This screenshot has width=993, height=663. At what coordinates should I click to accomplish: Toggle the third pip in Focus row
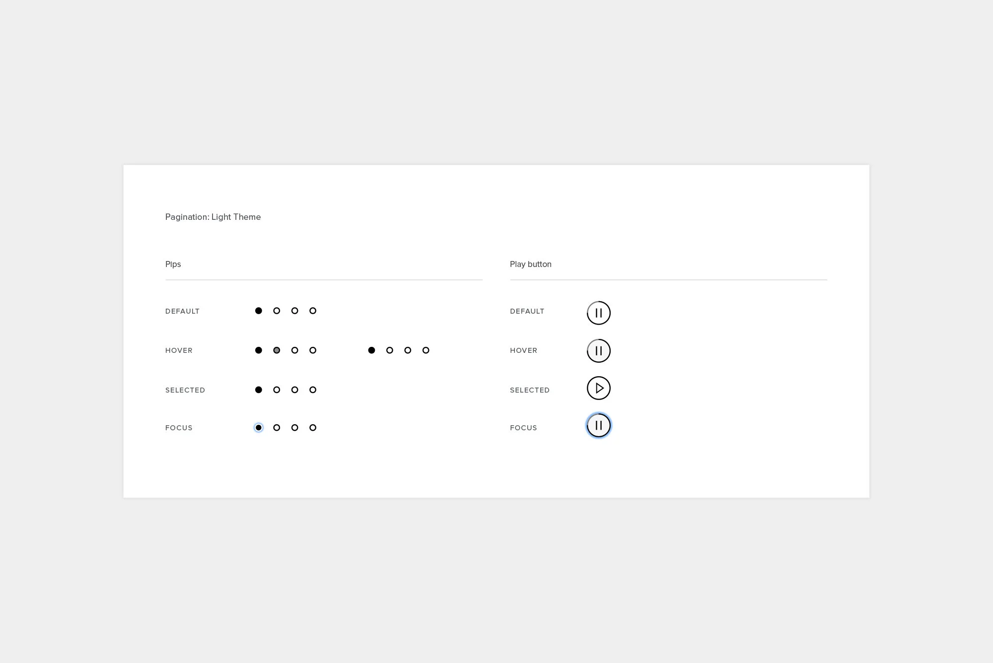(294, 427)
